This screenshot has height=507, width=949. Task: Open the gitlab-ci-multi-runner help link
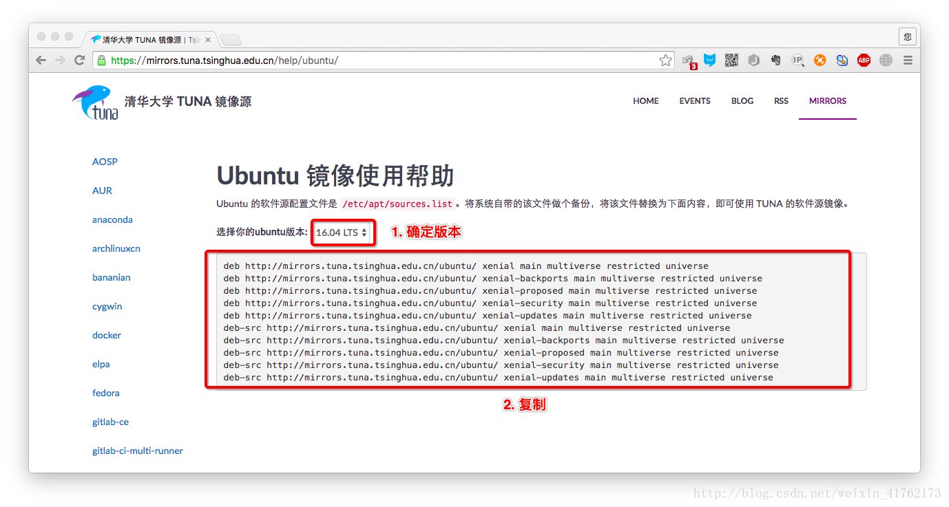point(138,451)
